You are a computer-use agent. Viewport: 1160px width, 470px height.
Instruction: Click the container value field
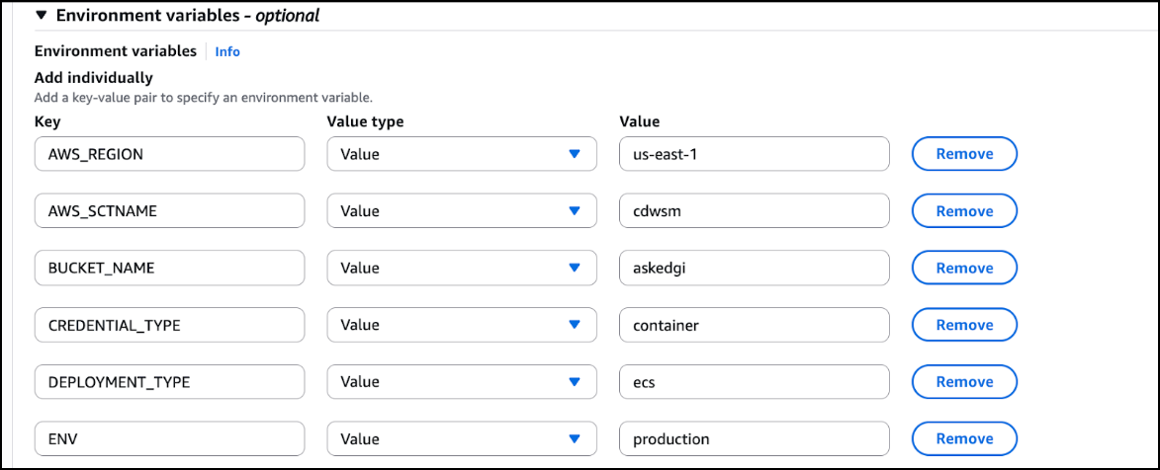(754, 325)
